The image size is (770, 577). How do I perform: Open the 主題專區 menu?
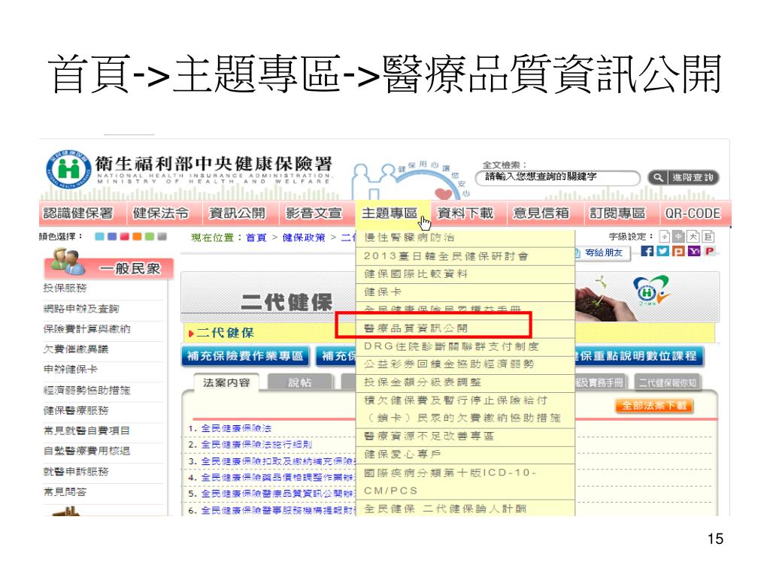point(390,213)
